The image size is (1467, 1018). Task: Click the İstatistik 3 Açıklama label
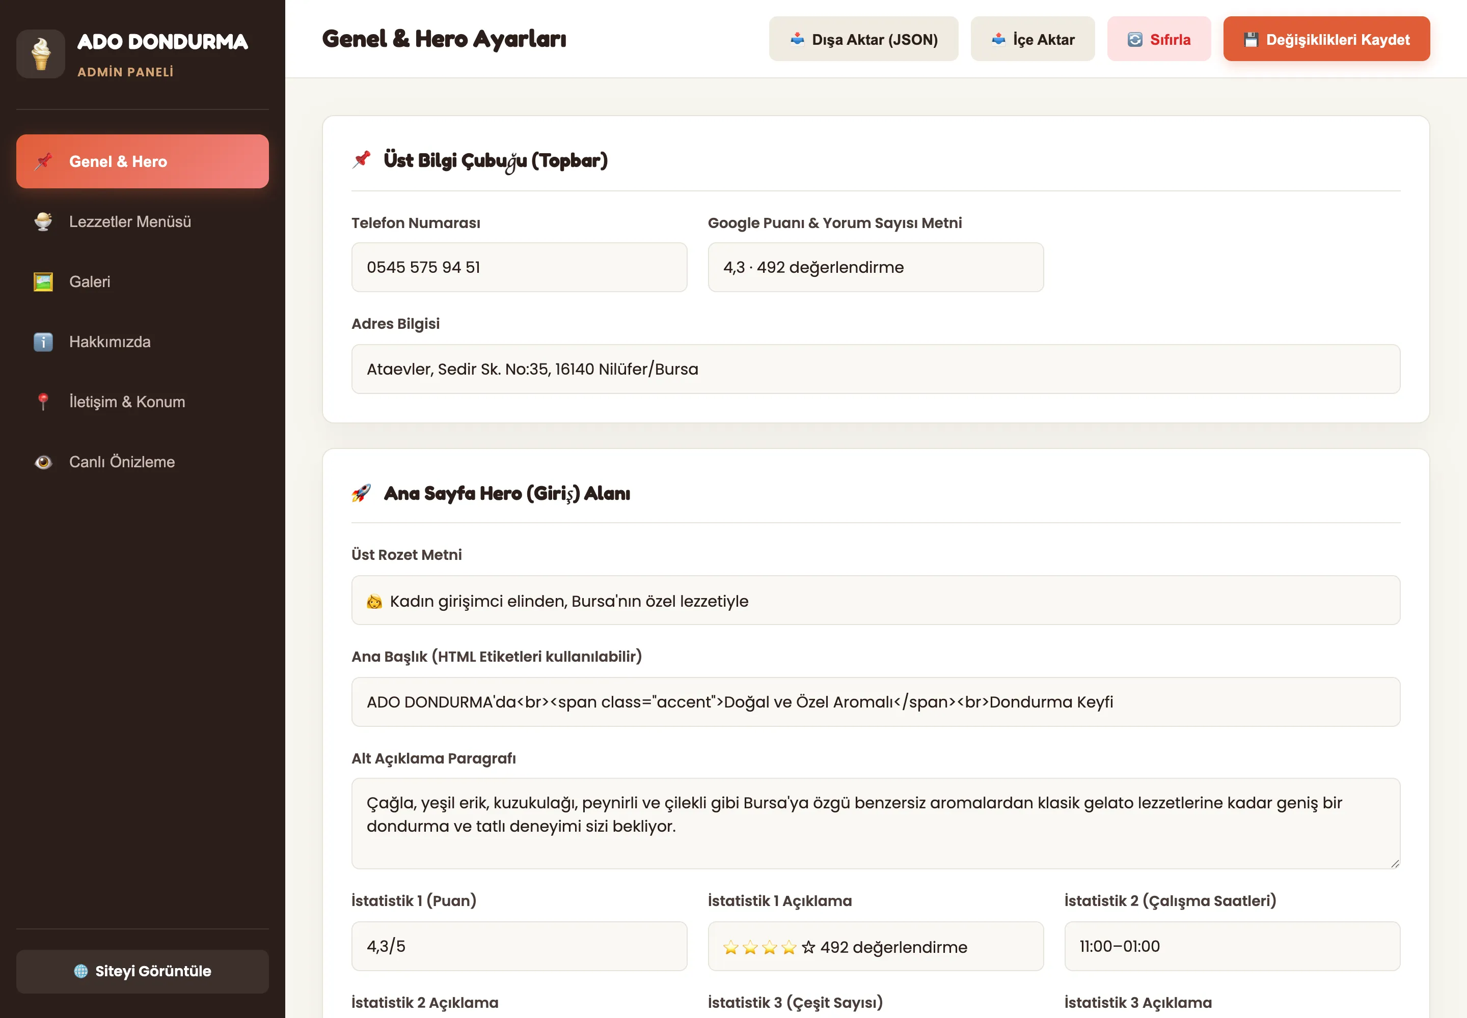coord(1138,1003)
